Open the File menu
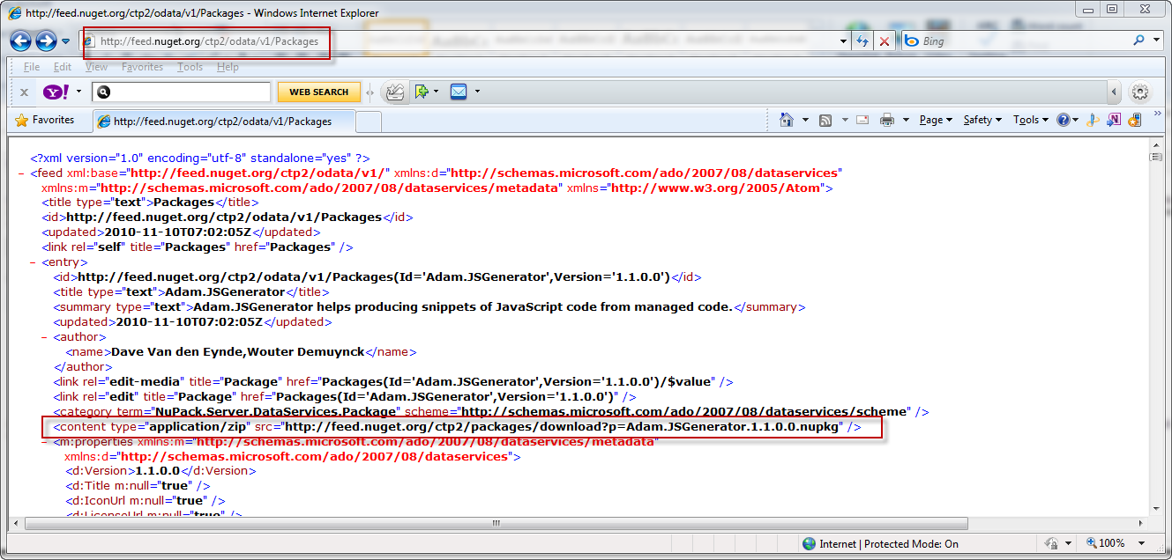Screen dimensions: 1172x560 (x=32, y=67)
